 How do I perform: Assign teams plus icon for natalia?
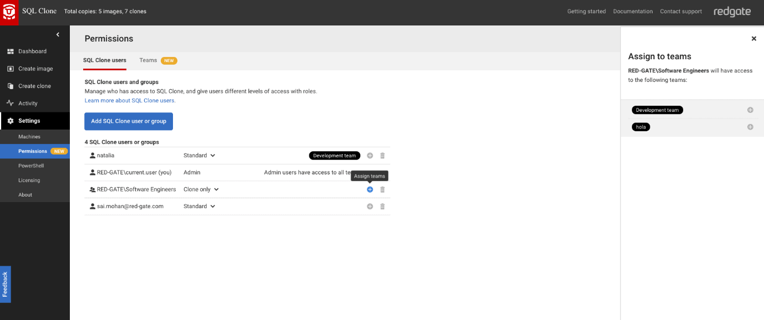pos(370,156)
